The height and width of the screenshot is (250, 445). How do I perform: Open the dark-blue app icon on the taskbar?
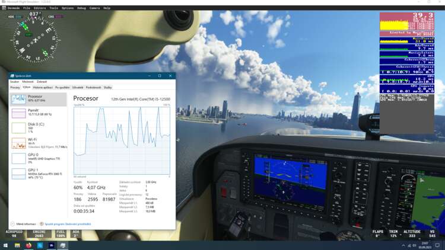pyautogui.click(x=52, y=245)
